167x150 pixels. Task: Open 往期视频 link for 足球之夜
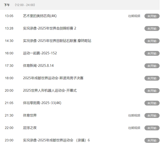pyautogui.click(x=134, y=128)
